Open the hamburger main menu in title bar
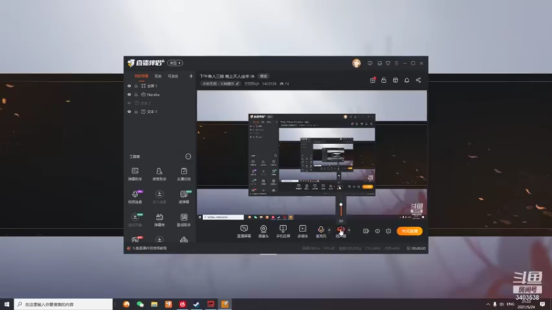Screen dimensions: 552x310 pyautogui.click(x=396, y=63)
